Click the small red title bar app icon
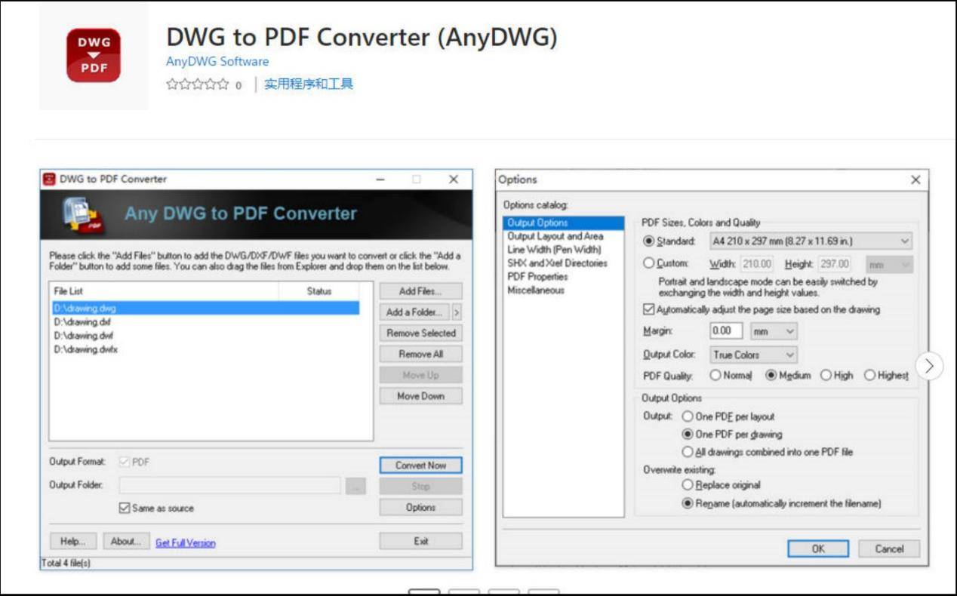 tap(49, 179)
